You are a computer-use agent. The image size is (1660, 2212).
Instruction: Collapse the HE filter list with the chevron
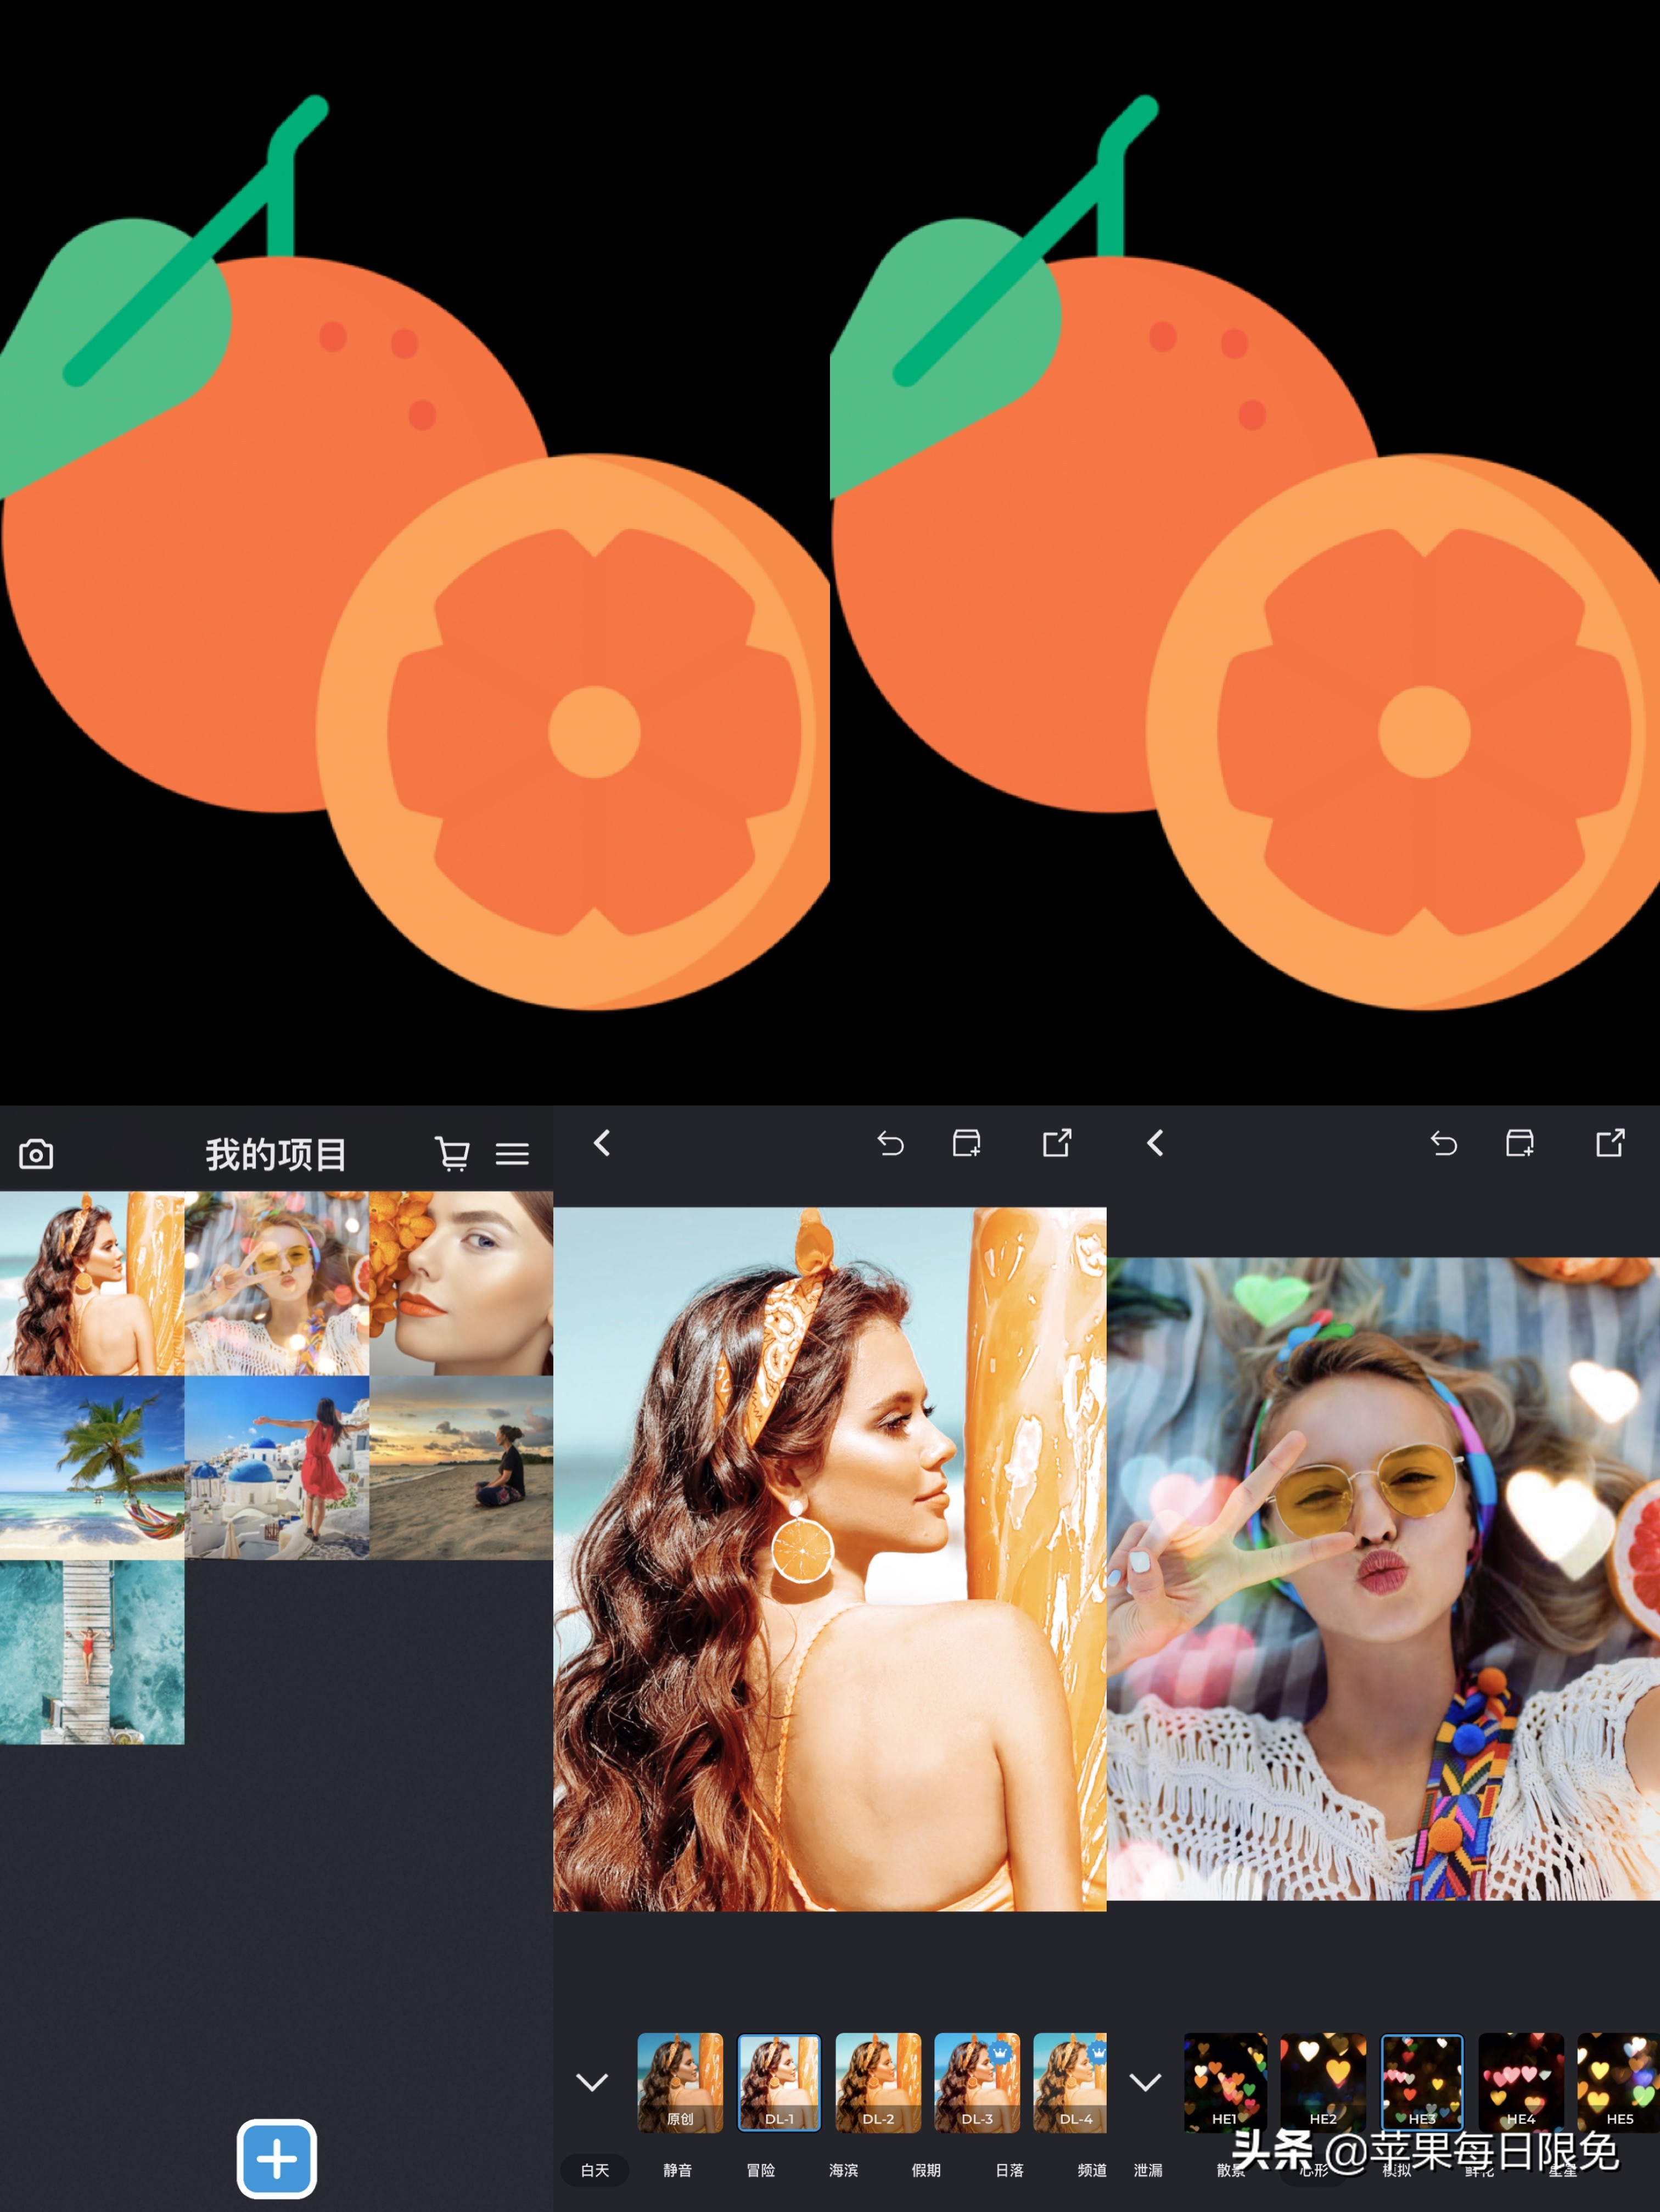(1145, 2083)
